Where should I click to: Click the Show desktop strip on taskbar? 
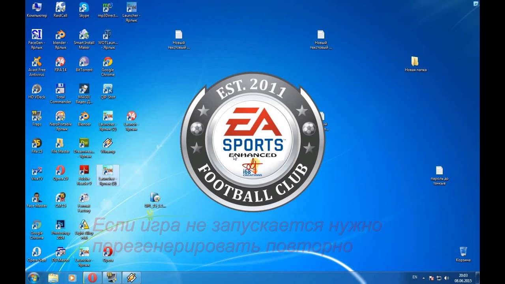[x=477, y=278]
